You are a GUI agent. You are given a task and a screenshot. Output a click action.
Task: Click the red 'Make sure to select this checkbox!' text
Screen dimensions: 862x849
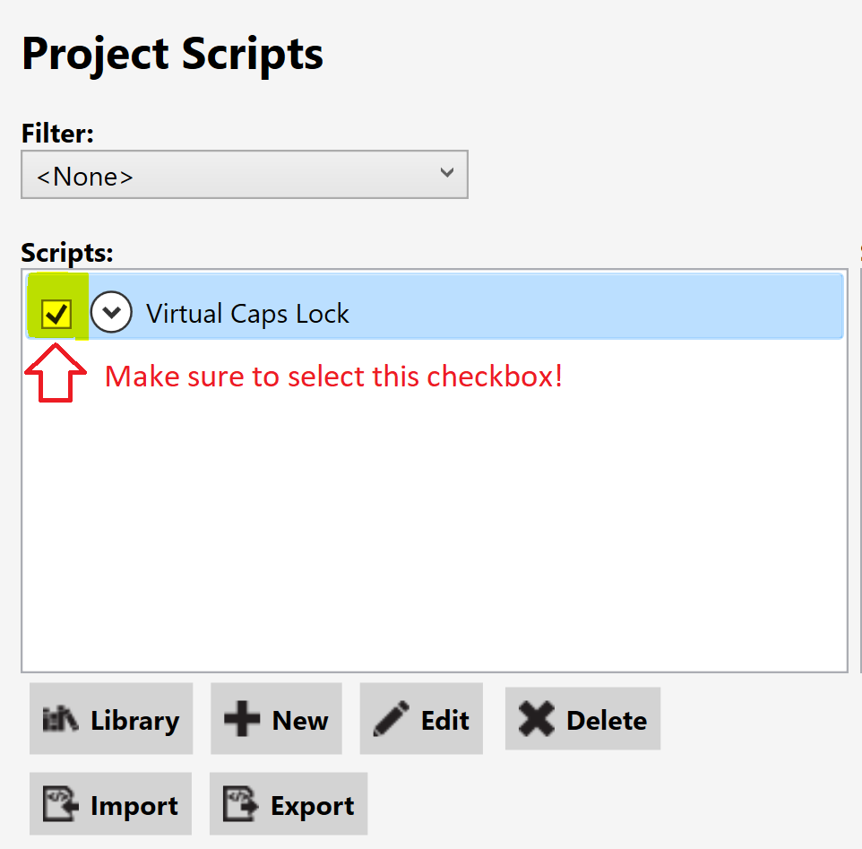(x=333, y=377)
